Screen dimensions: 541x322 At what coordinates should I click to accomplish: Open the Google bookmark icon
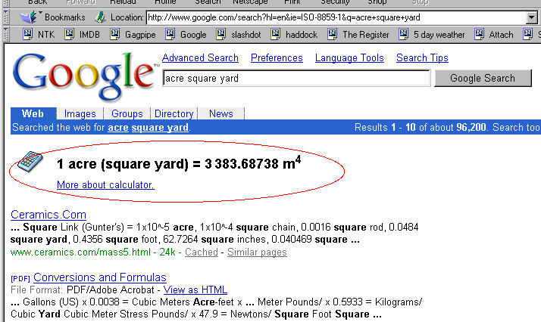click(x=170, y=34)
